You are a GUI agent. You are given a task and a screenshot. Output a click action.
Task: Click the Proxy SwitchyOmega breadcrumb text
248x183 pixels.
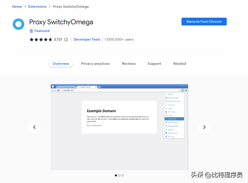coord(71,7)
